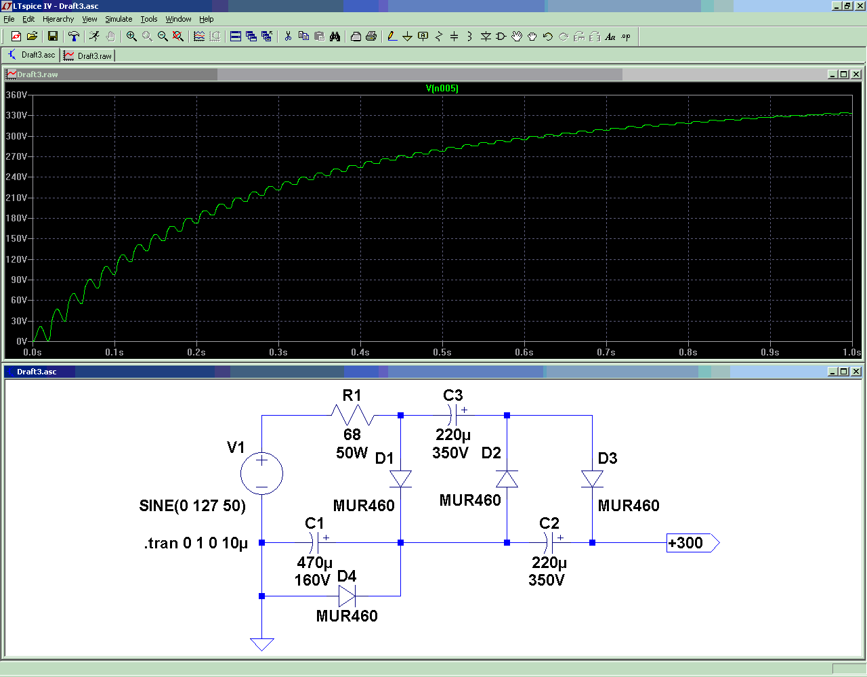Open the Simulate menu
The width and height of the screenshot is (867, 677).
click(119, 19)
